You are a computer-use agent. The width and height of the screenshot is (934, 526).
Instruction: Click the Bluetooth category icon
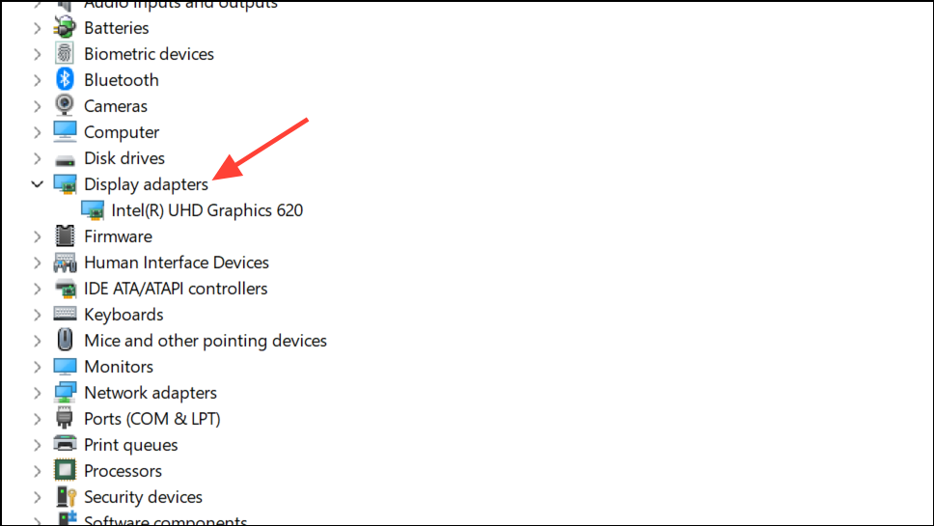click(x=65, y=80)
